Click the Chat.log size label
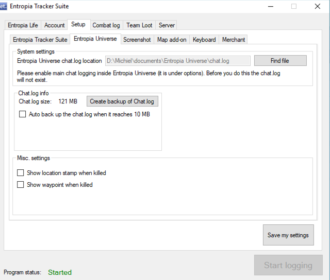Screen dimensions: 330x280 point(35,101)
